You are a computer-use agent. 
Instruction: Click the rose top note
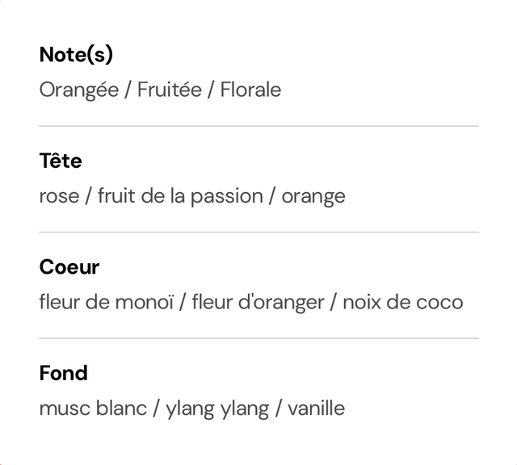(59, 197)
